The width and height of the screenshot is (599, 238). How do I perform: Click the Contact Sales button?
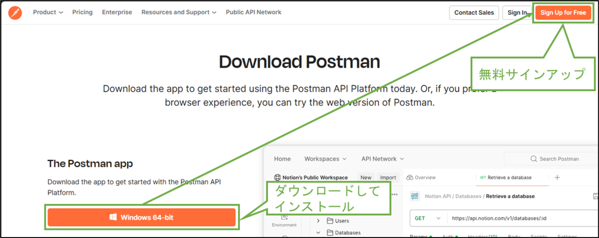[474, 13]
